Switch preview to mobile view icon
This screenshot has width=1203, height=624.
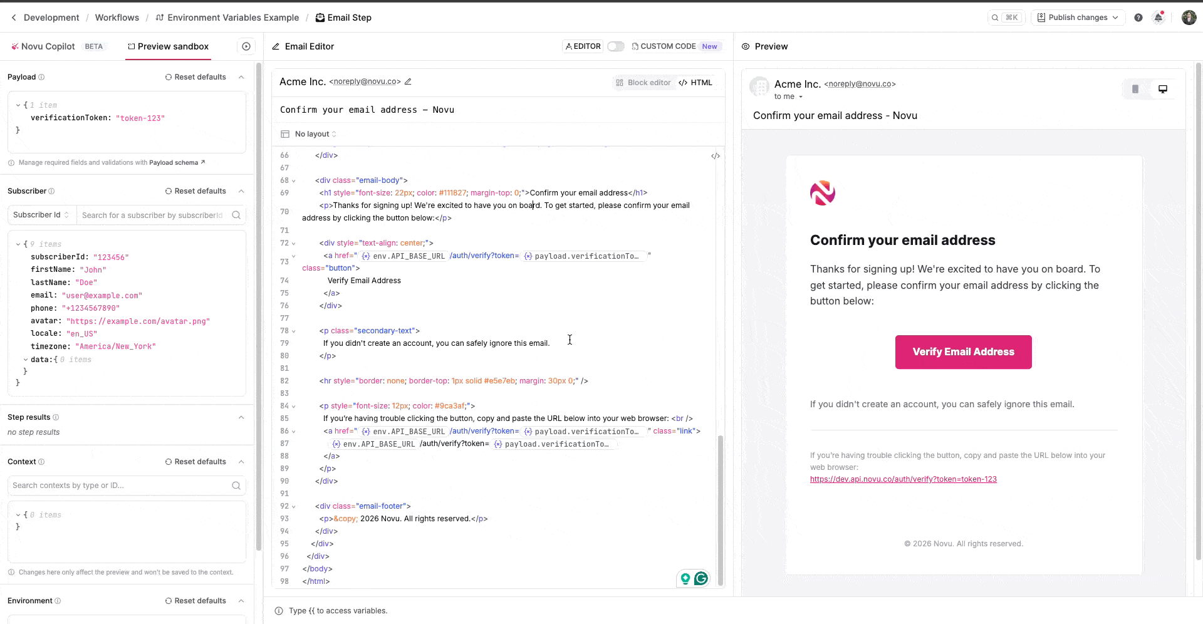coord(1135,89)
